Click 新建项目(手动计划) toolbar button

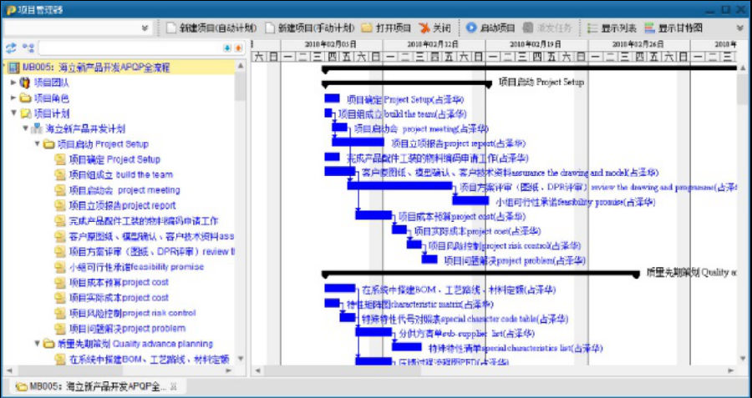pos(310,28)
